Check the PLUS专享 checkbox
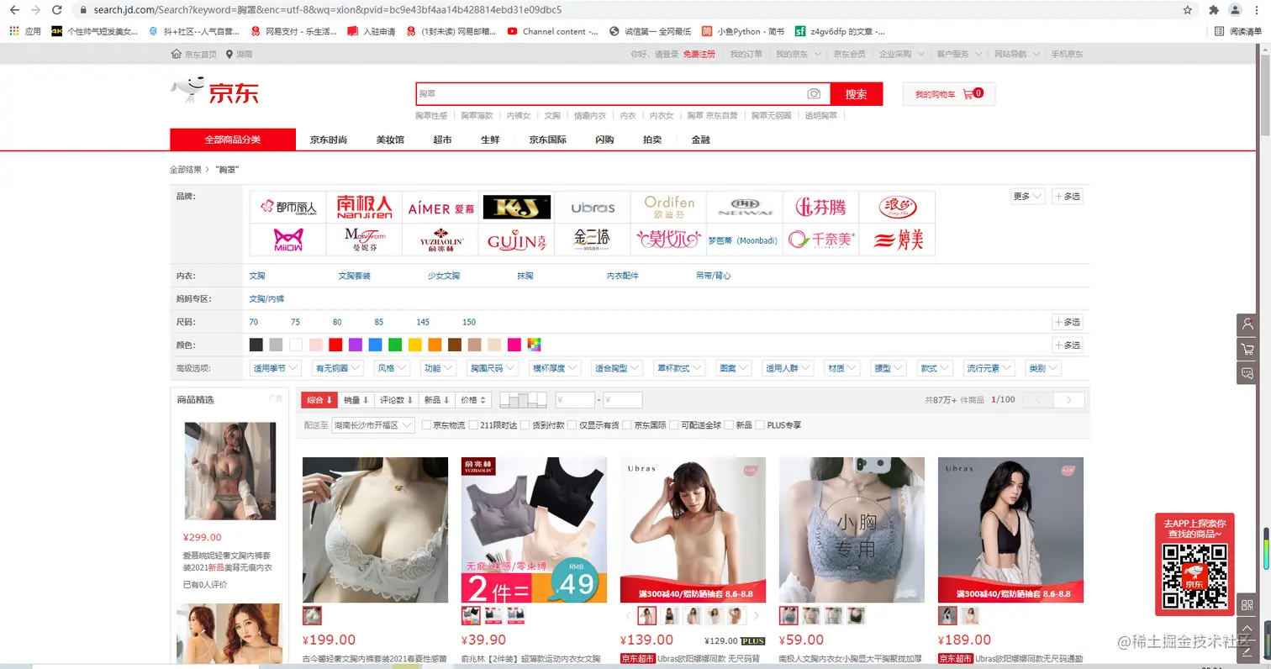 coord(760,425)
